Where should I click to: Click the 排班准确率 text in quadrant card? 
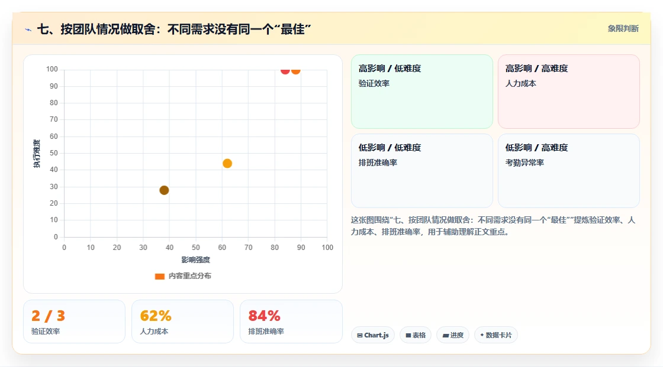pyautogui.click(x=378, y=163)
